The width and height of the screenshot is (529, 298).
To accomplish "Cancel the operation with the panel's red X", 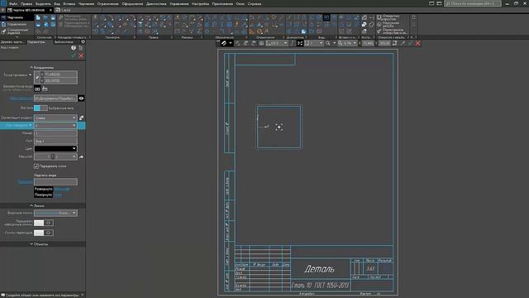I will coord(81,55).
